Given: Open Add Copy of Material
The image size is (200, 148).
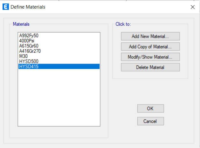Looking at the screenshot, I should coord(150,47).
